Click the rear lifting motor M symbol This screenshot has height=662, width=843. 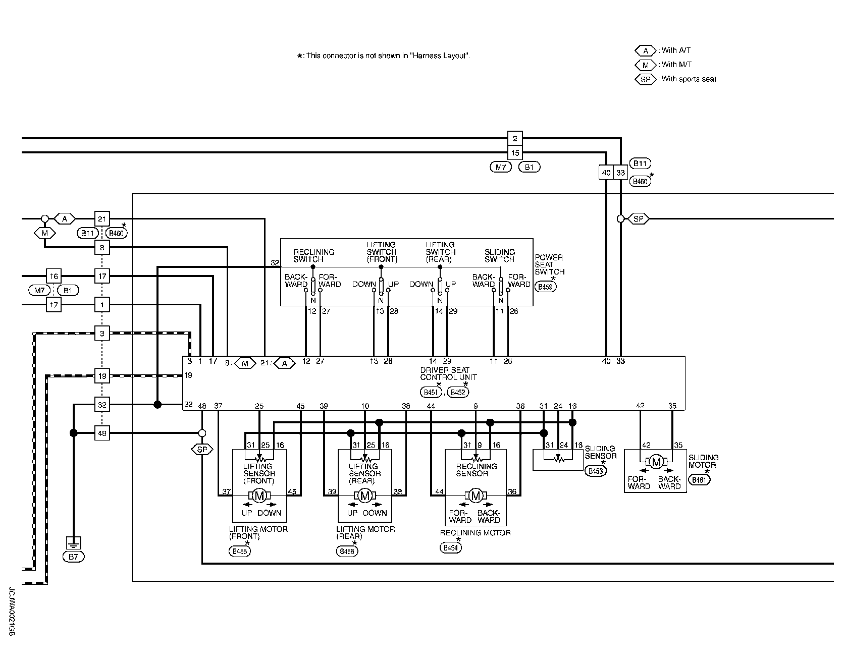(365, 496)
